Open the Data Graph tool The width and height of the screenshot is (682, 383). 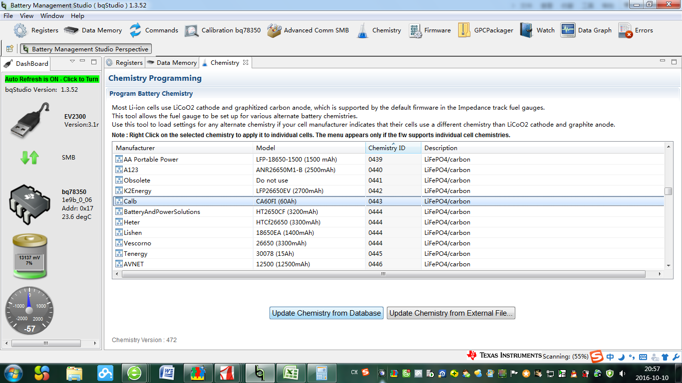tap(586, 30)
